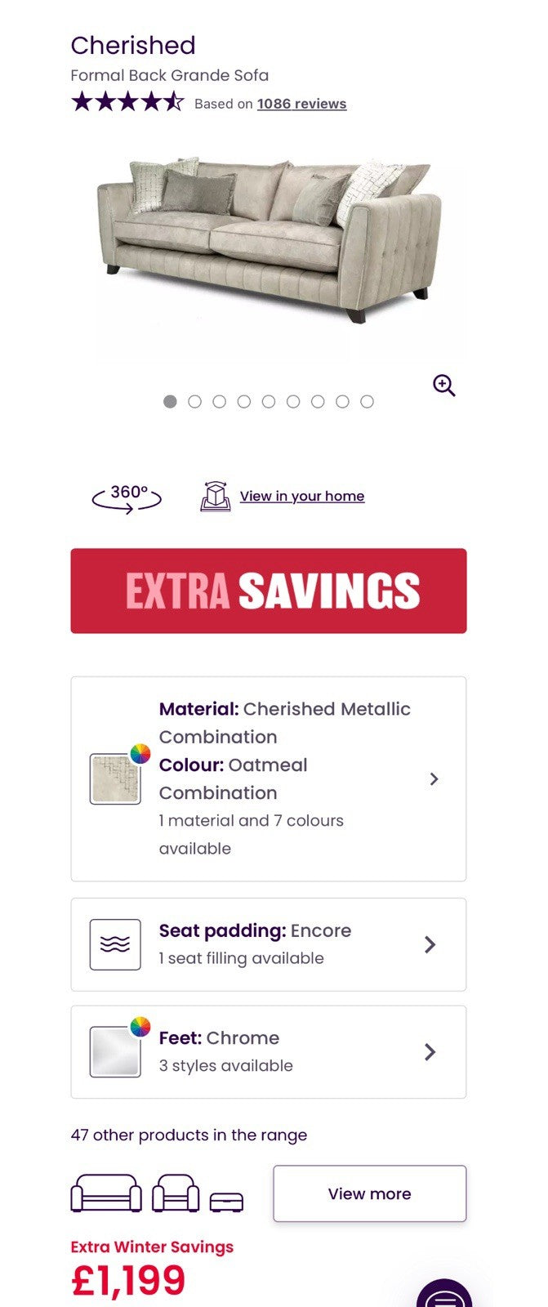
Task: Go to the second carousel image dot
Action: coord(194,402)
